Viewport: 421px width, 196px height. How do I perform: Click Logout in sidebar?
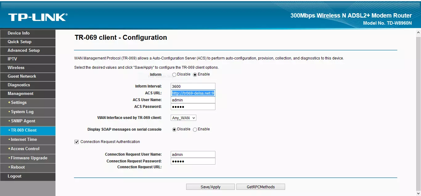pos(28,177)
